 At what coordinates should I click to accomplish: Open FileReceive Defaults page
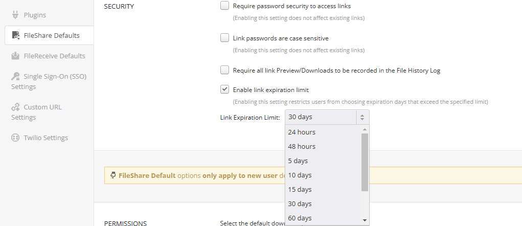54,56
